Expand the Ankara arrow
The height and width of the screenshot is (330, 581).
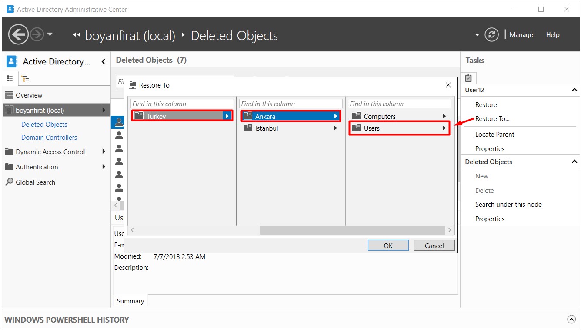click(x=336, y=116)
